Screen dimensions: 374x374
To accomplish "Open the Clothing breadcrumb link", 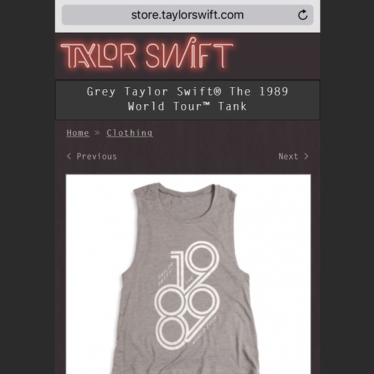I will coord(130,133).
